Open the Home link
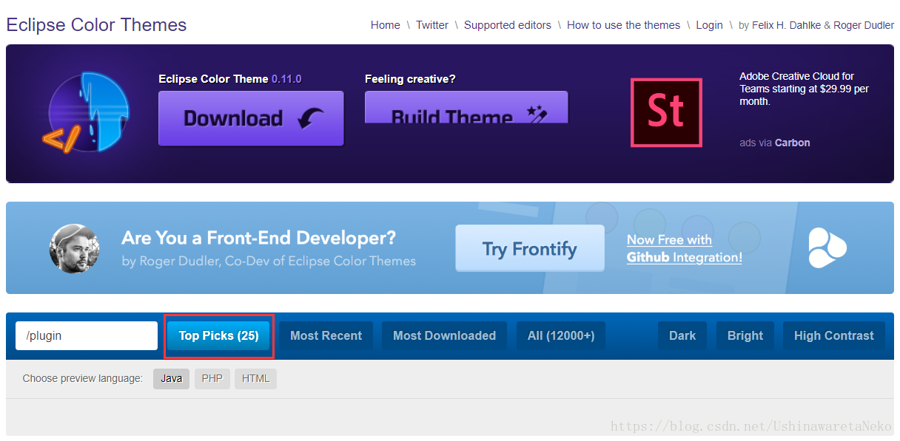The image size is (900, 441). [x=386, y=25]
